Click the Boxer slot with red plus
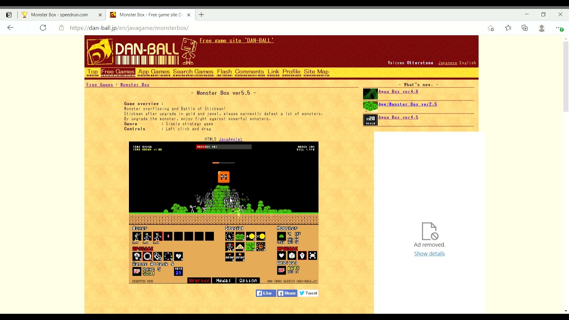The width and height of the screenshot is (569, 320). [x=168, y=236]
